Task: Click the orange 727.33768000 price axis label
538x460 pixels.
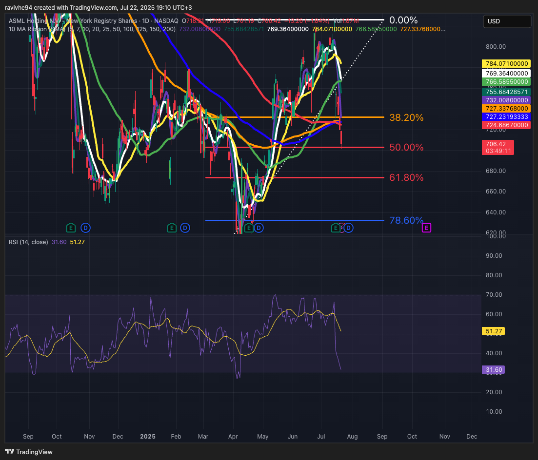Action: point(506,108)
